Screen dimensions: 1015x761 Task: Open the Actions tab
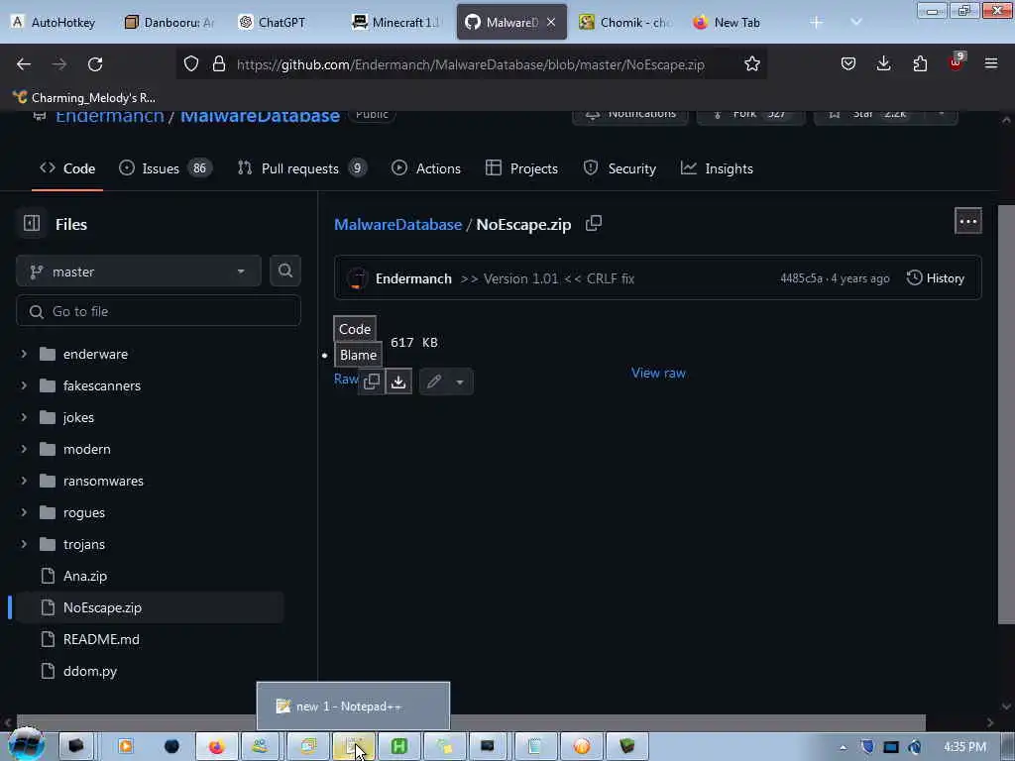426,168
